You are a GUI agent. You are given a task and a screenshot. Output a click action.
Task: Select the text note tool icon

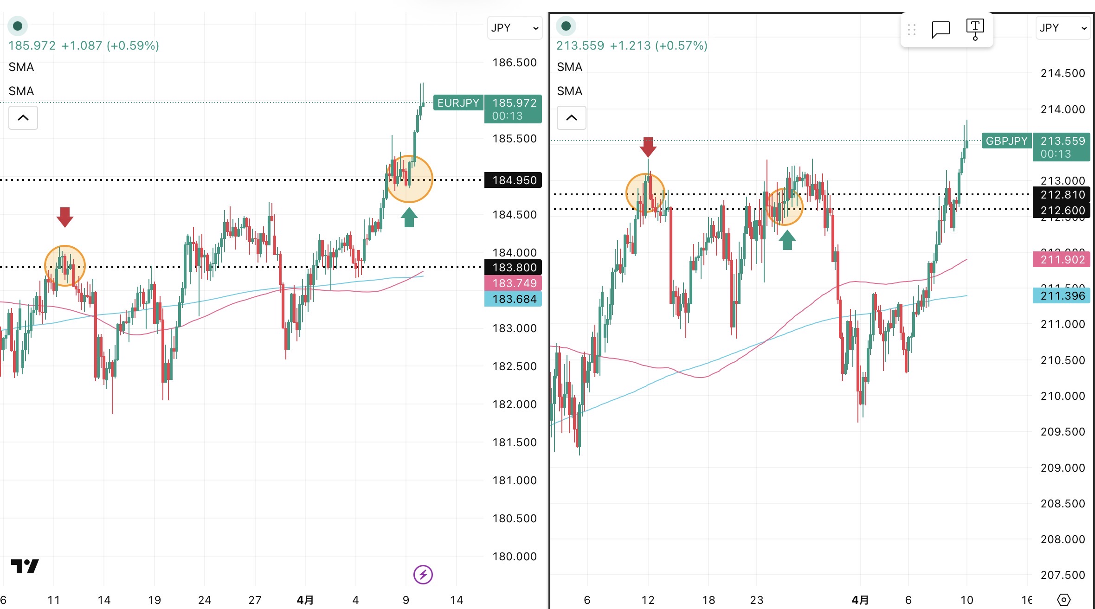[975, 30]
